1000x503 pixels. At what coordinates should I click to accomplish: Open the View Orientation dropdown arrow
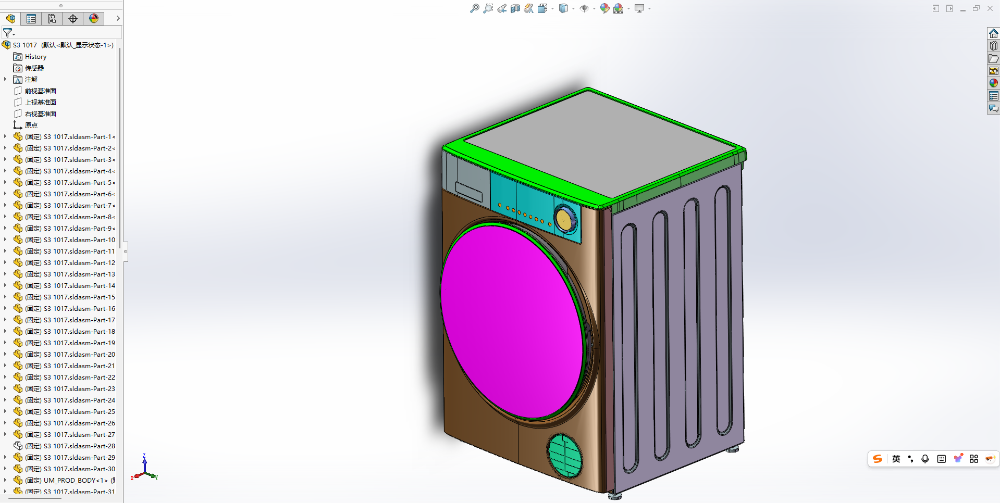click(552, 9)
